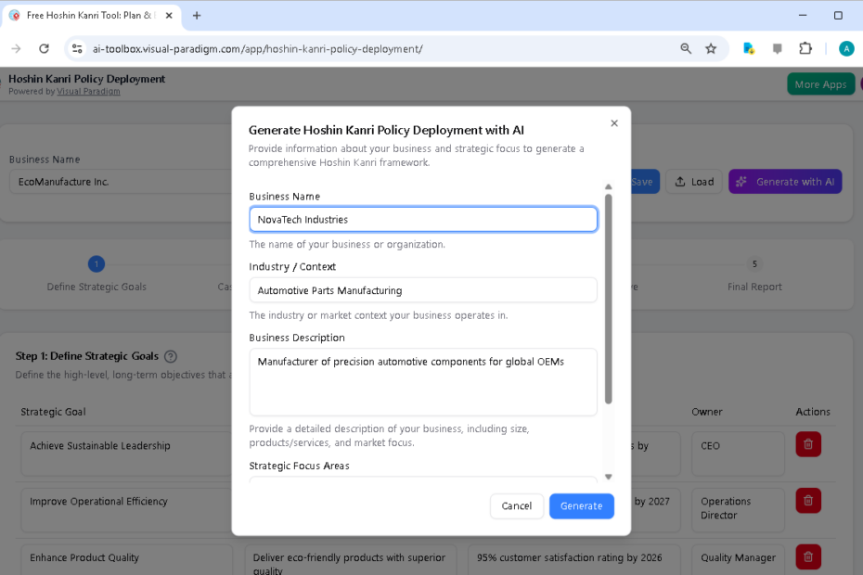Select step 1 Define Strategic Goals
Screen dimensions: 863x575
coord(97,263)
